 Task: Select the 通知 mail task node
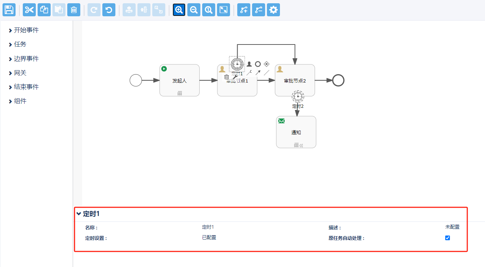[296, 132]
